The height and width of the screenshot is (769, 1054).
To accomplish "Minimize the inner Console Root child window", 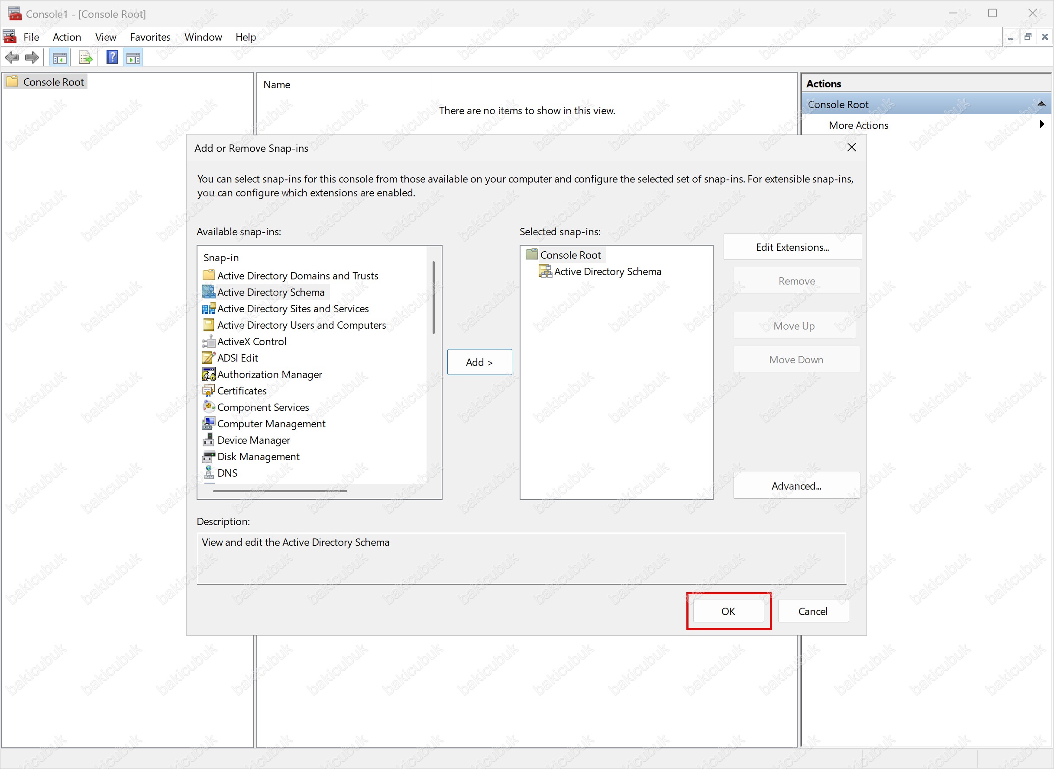I will (1011, 37).
